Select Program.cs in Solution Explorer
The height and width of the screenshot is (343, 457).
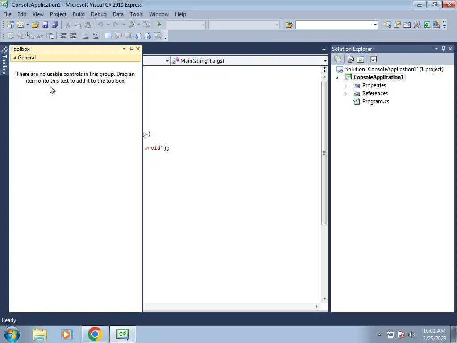coord(375,101)
